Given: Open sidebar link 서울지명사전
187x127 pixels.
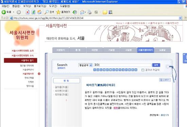Looking at the screenshot, I should 28,74.
